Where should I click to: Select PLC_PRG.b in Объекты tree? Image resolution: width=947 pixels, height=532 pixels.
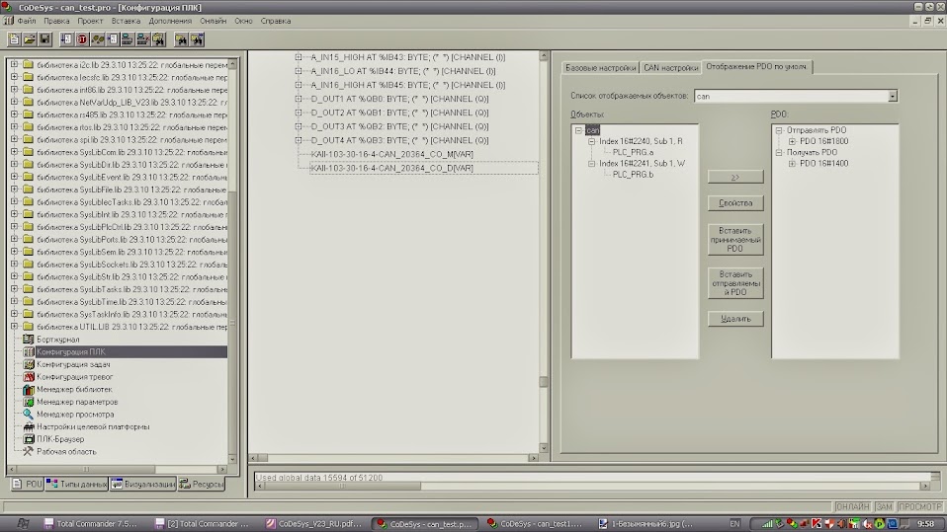[633, 175]
